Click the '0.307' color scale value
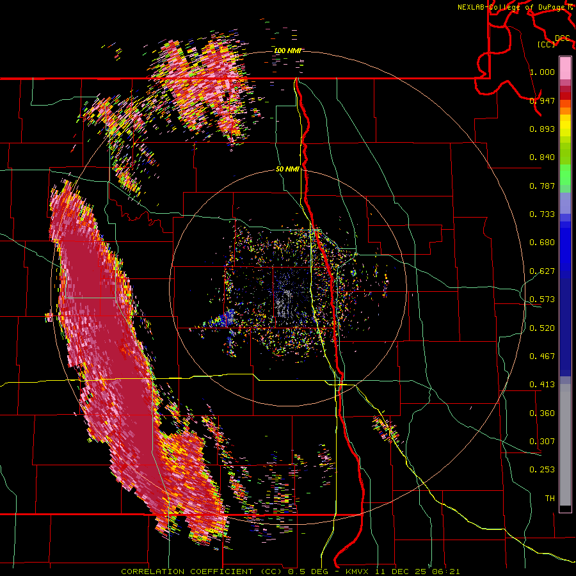Viewport: 576px width, 576px height. [542, 442]
